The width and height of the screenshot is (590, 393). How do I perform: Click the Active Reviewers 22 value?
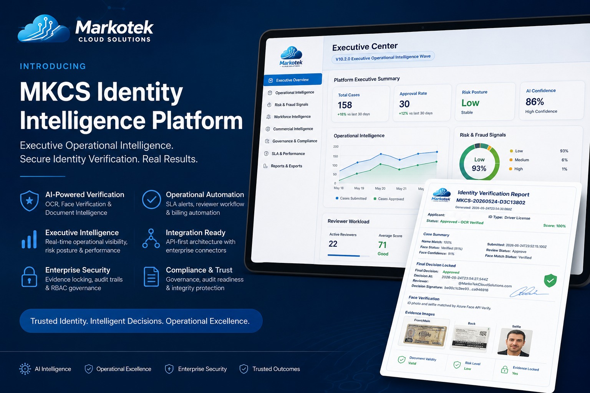(x=333, y=244)
